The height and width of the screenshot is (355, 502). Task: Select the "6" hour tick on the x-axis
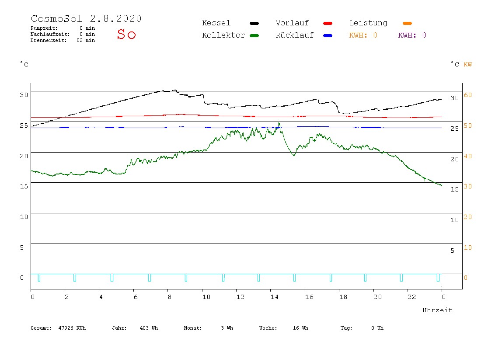tap(136, 297)
